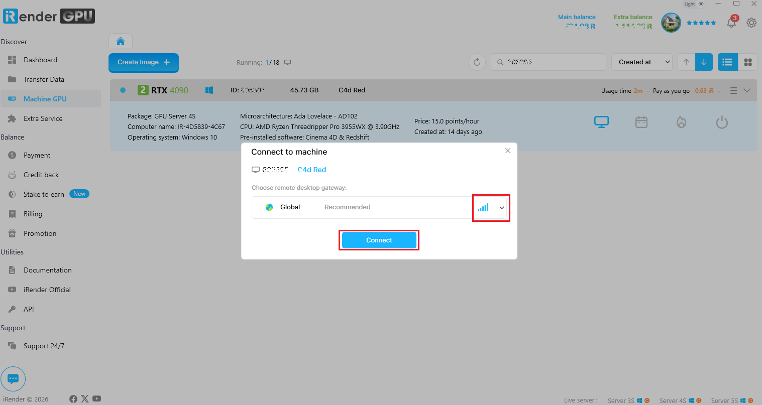Click Server 4S in live server bar

point(680,400)
